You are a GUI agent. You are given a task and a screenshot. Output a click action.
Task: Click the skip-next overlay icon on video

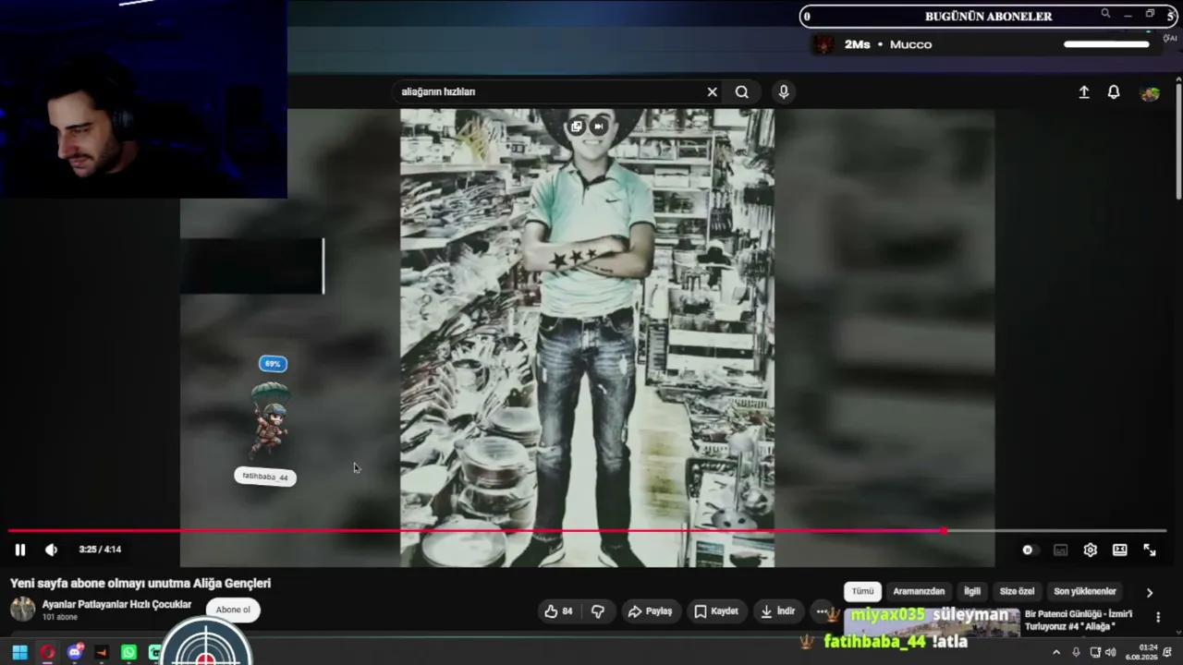[599, 127]
